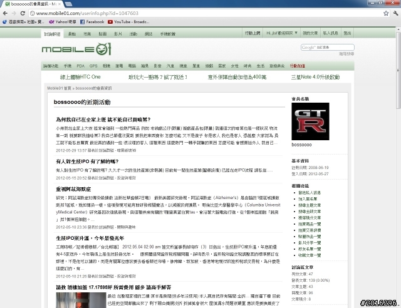401x308 pixels.
Task: Open the 意外保障自動加倍為400萬 promo link
Action: point(237,77)
